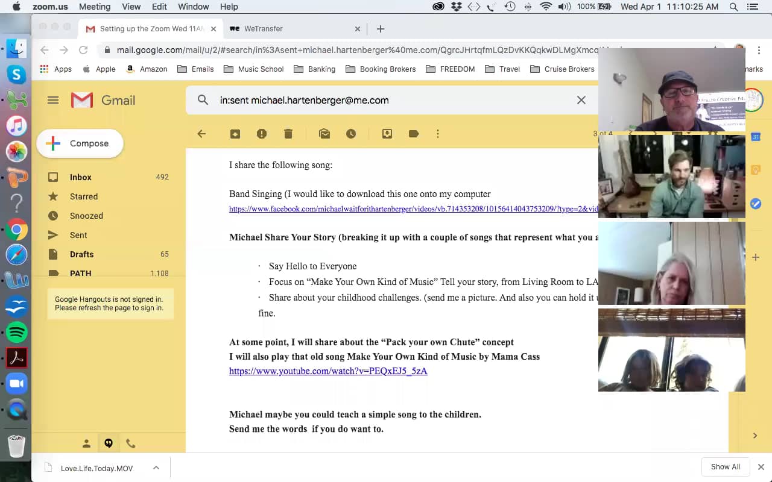The image size is (772, 482).
Task: Open Hangouts contacts person icon
Action: coord(86,443)
